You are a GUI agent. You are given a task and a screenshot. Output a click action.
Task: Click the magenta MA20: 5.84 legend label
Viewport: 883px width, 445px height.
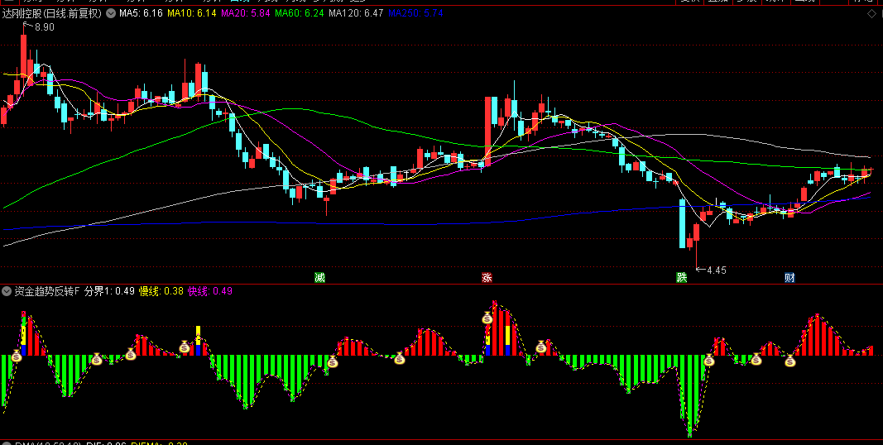[x=246, y=13]
